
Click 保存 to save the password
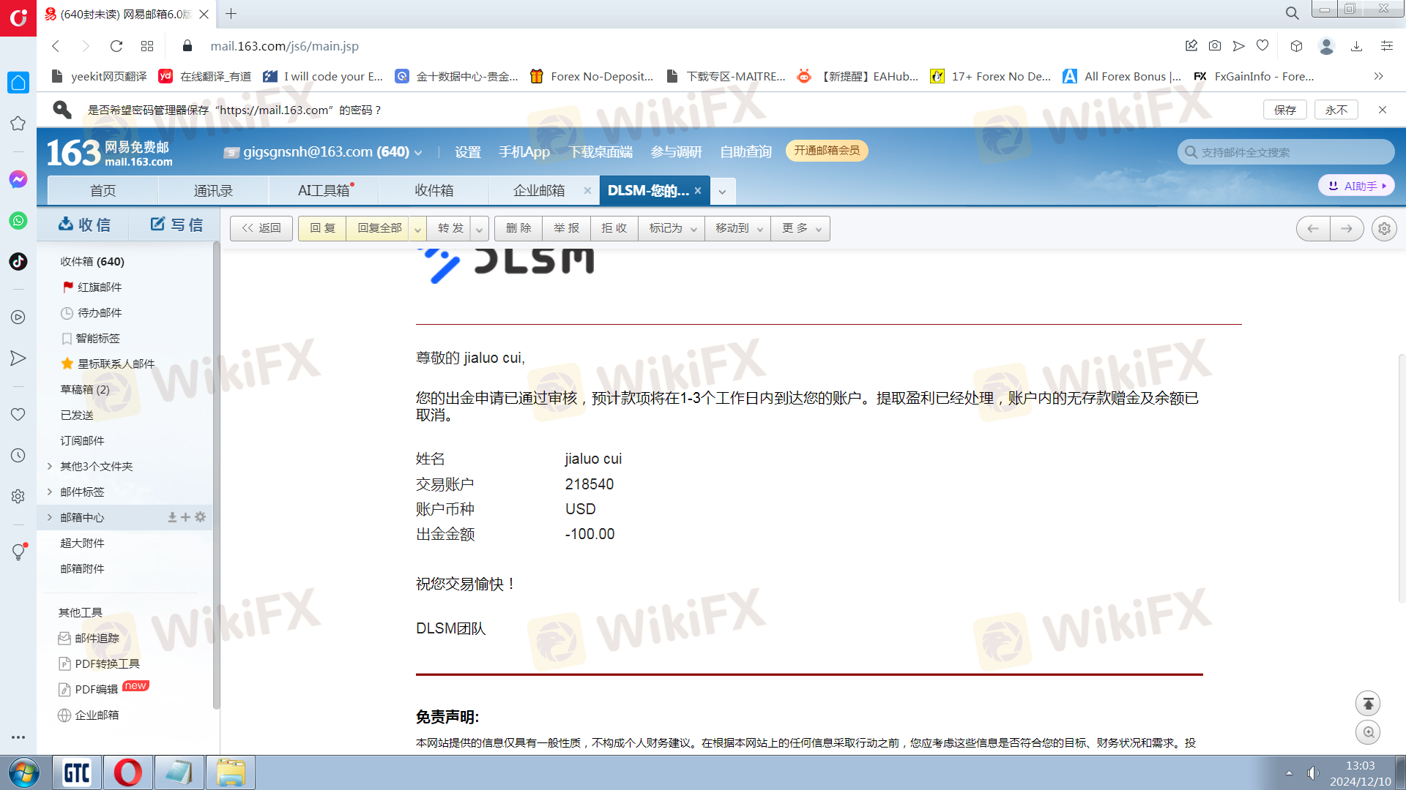1285,110
